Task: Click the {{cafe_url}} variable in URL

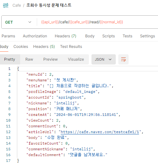Action: (79, 22)
